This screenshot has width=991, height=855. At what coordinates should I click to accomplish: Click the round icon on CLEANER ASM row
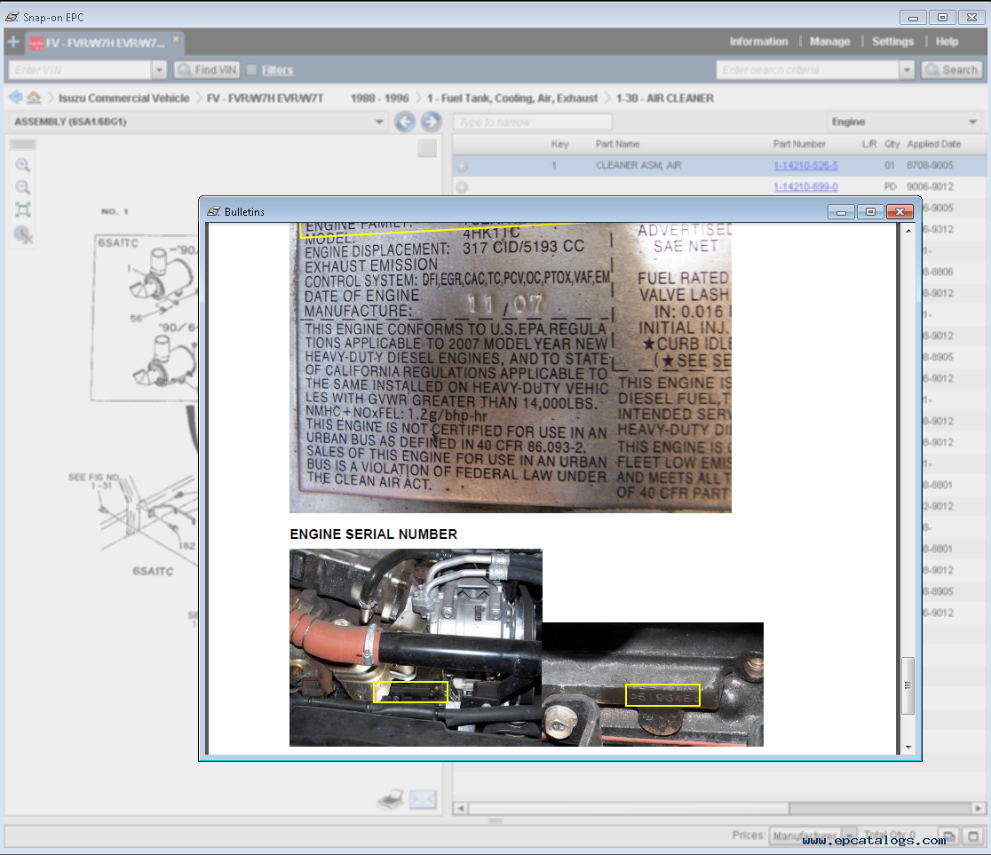coord(462,165)
